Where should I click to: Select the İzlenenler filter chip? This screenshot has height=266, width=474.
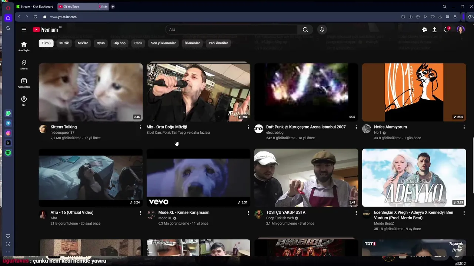click(192, 43)
